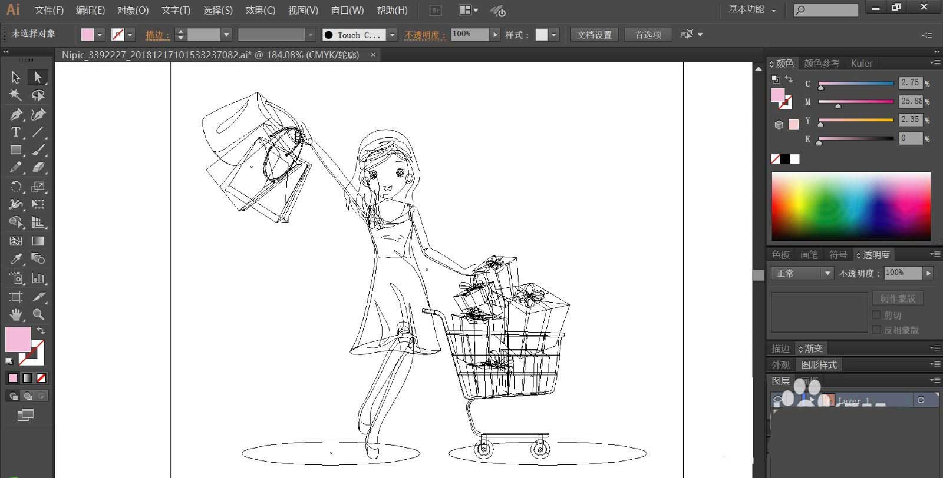Screen dimensions: 943x478
Task: Toggle the 反相蒙版 invert mask checkbox
Action: [876, 330]
